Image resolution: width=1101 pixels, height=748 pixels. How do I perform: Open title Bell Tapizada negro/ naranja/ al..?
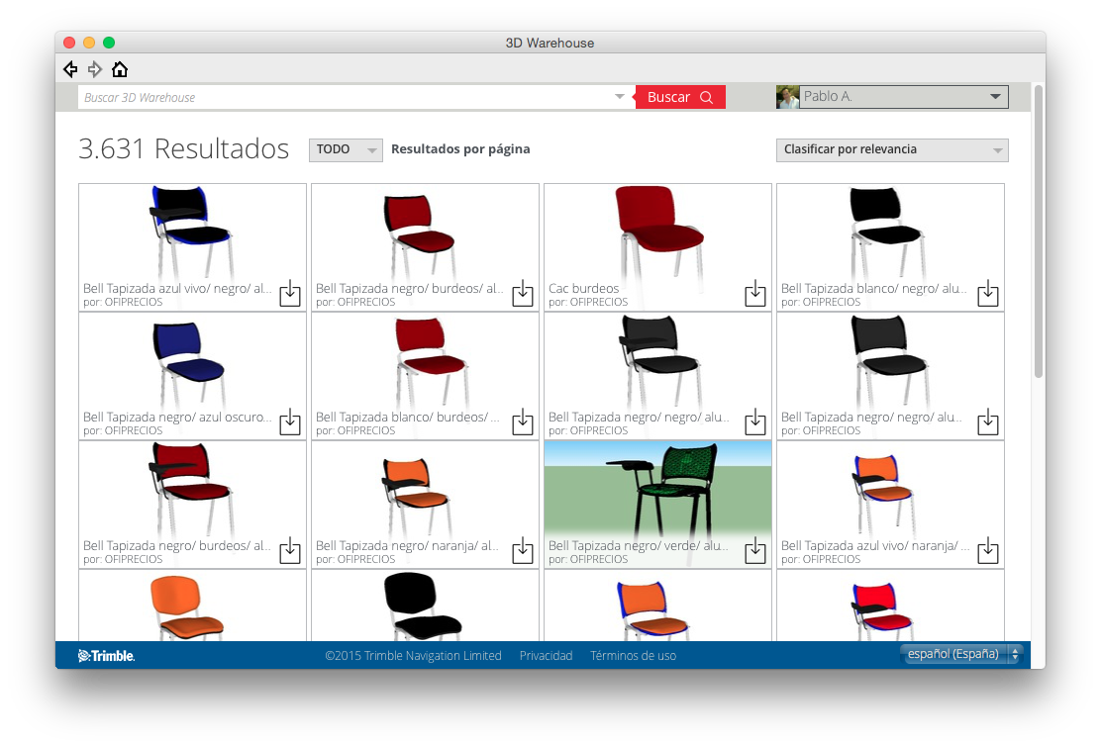[x=407, y=545]
